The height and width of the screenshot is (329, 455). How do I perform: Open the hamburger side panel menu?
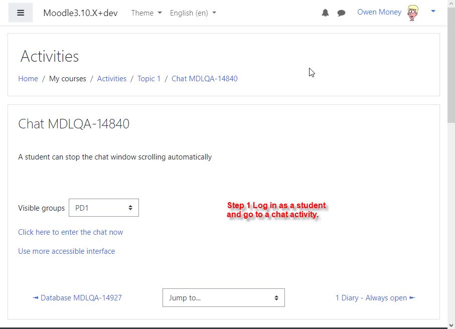point(20,13)
